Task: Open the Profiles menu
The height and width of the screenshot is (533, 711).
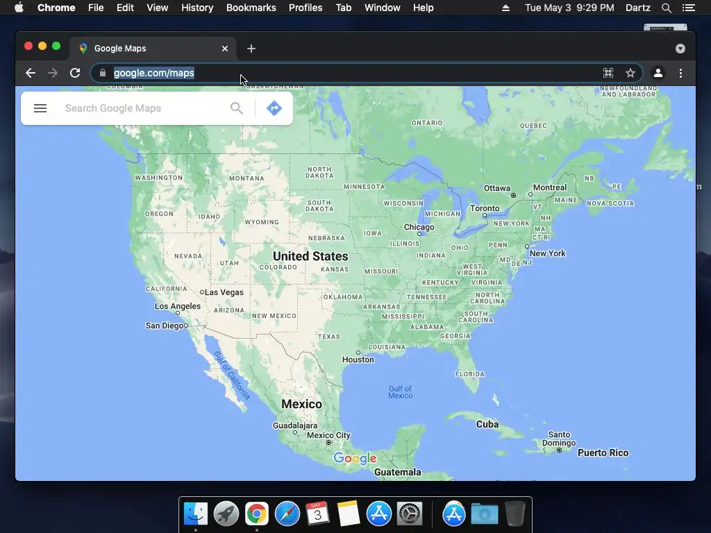Action: coord(306,8)
